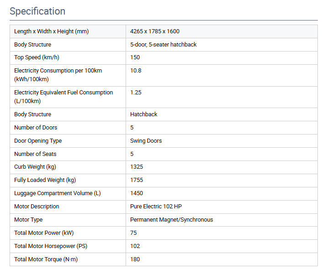The width and height of the screenshot is (322, 269).
Task: Select Luggage Compartment Volume (L) label
Action: tap(57, 193)
